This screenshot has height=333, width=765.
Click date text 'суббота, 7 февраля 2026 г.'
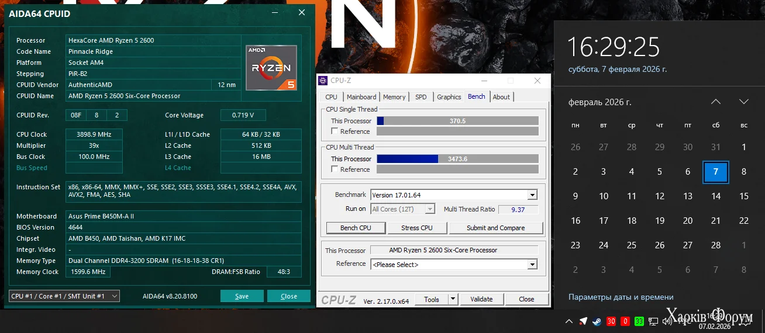618,69
